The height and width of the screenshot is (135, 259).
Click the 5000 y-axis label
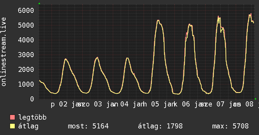click(26, 25)
